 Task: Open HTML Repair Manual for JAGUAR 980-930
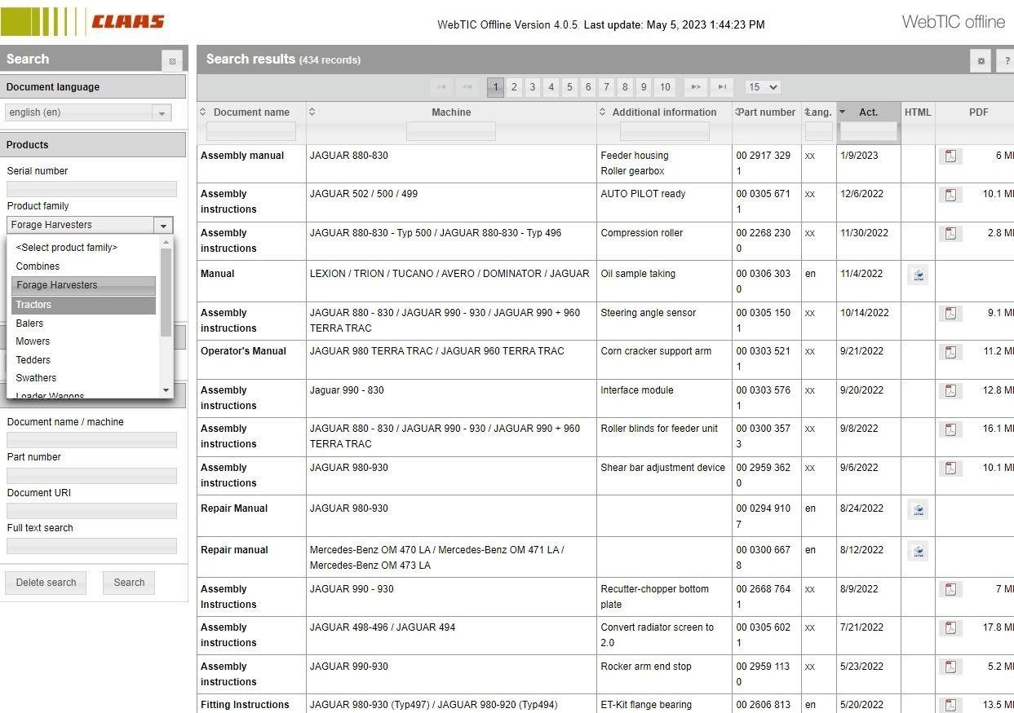coord(919,509)
